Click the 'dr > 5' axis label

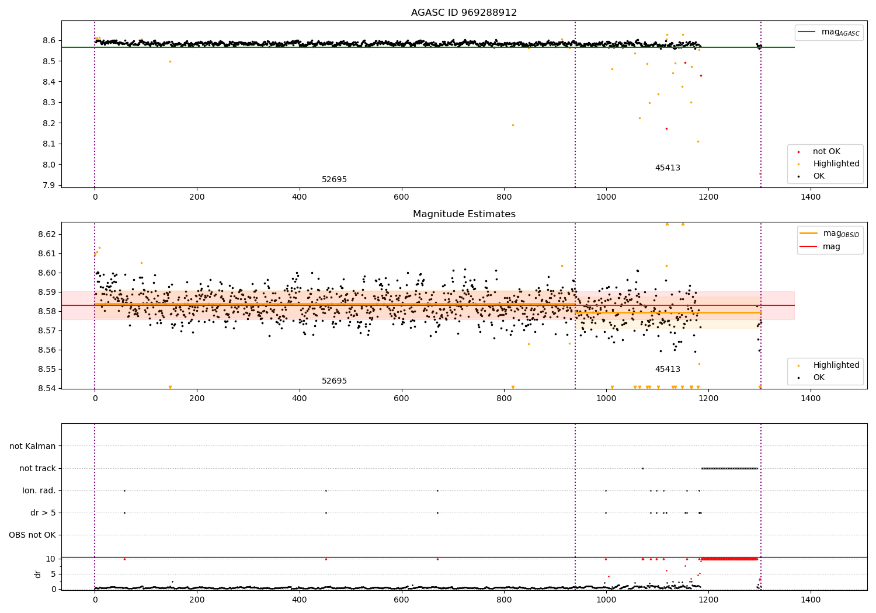(x=43, y=513)
